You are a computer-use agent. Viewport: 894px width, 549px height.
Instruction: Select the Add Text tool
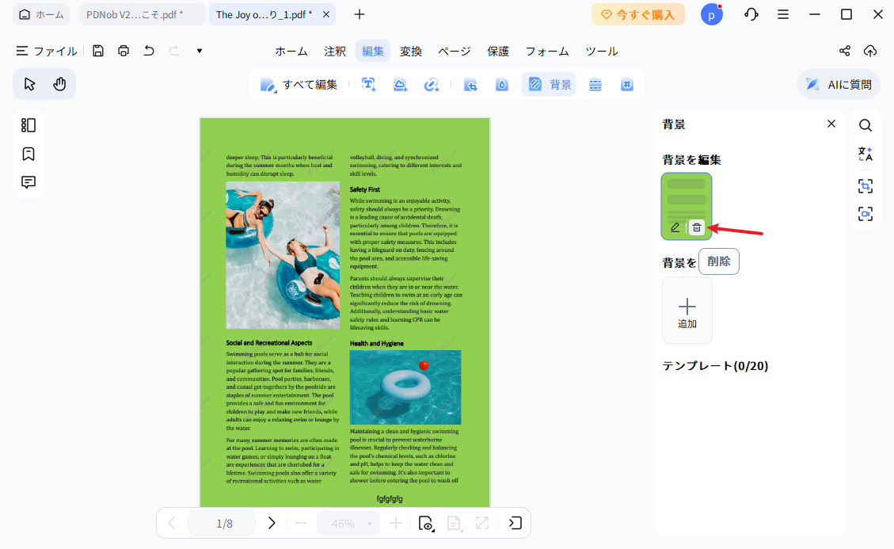pyautogui.click(x=368, y=84)
